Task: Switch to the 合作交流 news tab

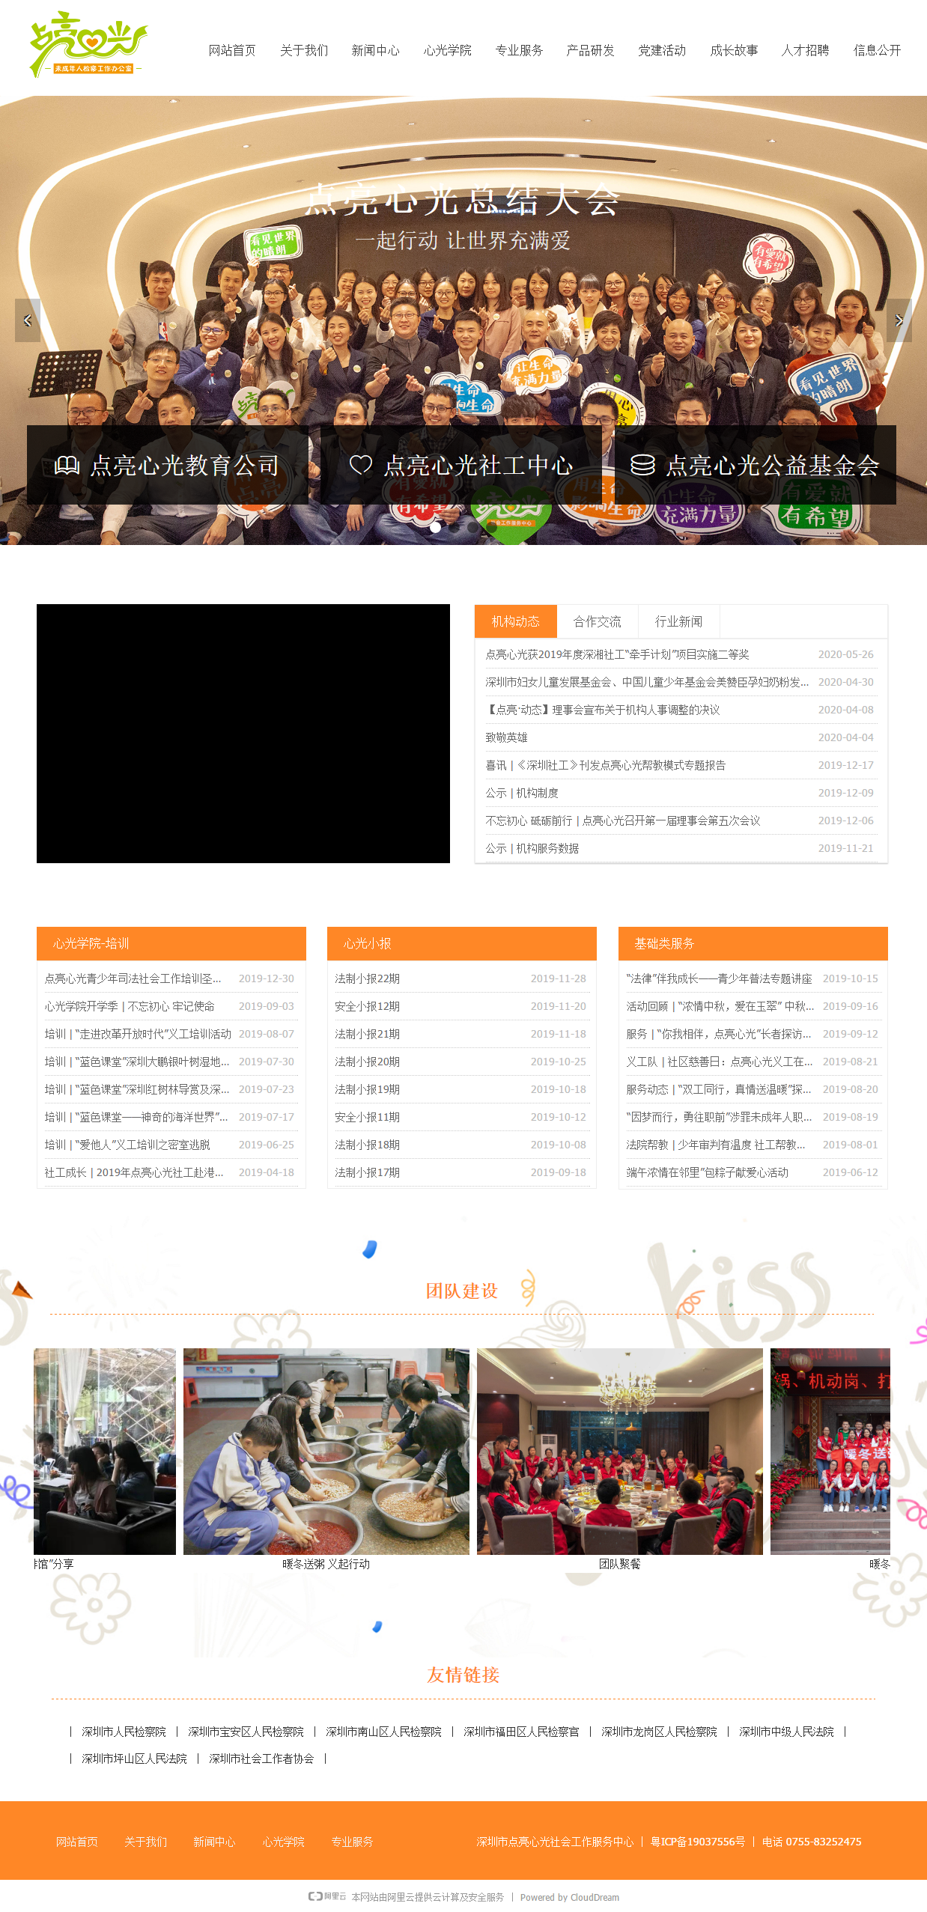Action: (x=597, y=621)
